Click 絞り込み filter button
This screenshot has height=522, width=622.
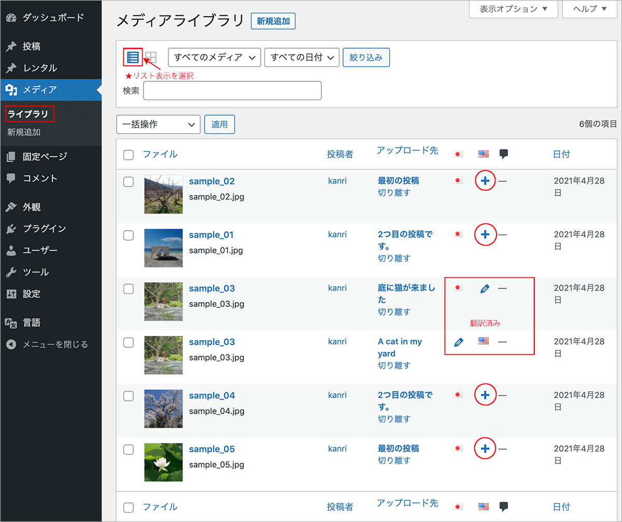(366, 57)
